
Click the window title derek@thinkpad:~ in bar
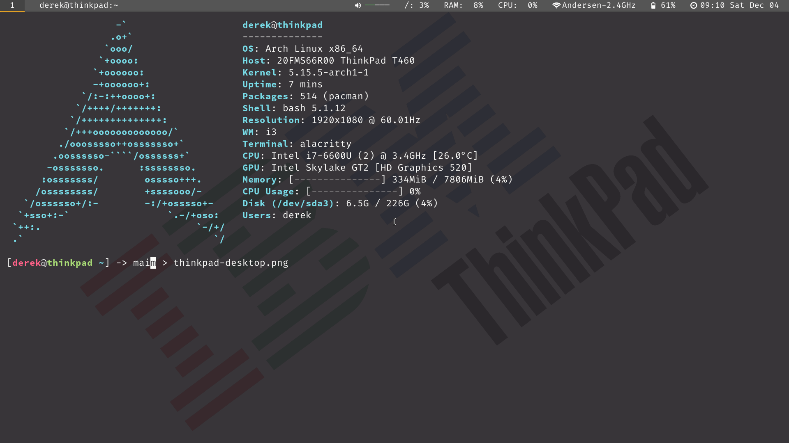pos(79,5)
